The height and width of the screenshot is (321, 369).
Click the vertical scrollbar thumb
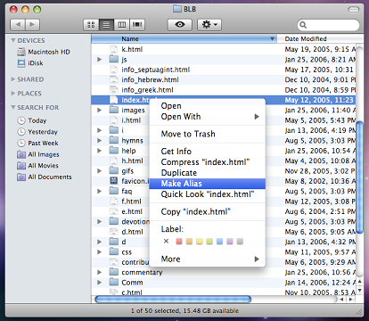(x=359, y=177)
